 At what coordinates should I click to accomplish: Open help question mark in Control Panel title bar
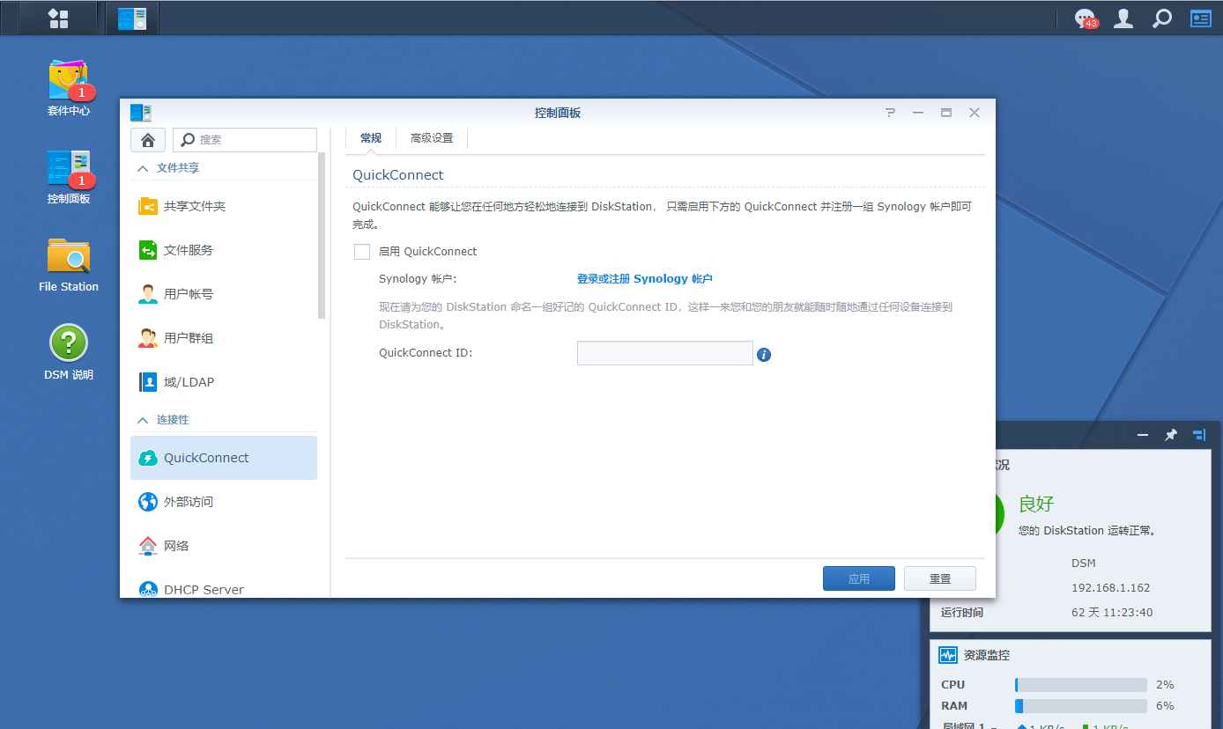tap(891, 113)
